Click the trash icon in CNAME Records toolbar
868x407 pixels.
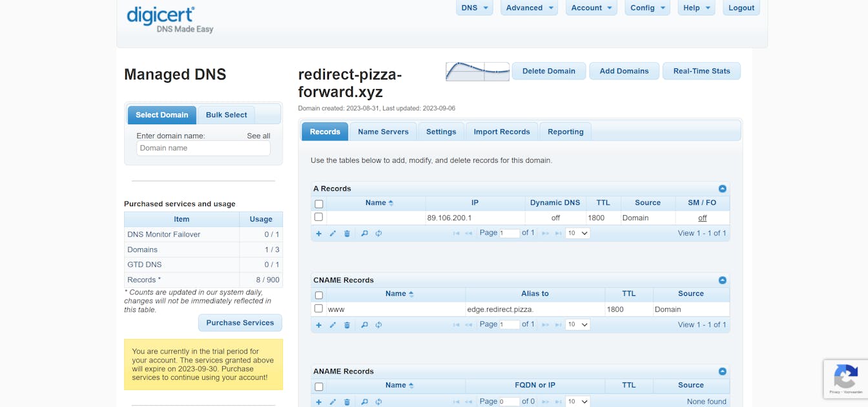point(347,325)
